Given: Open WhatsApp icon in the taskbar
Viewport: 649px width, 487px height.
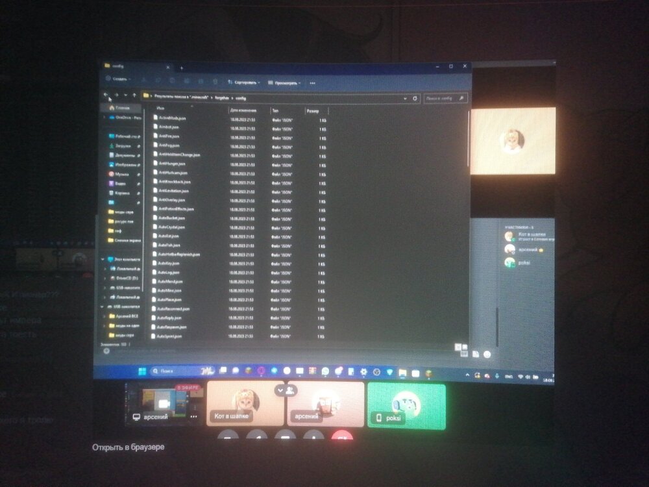Looking at the screenshot, I should (325, 371).
